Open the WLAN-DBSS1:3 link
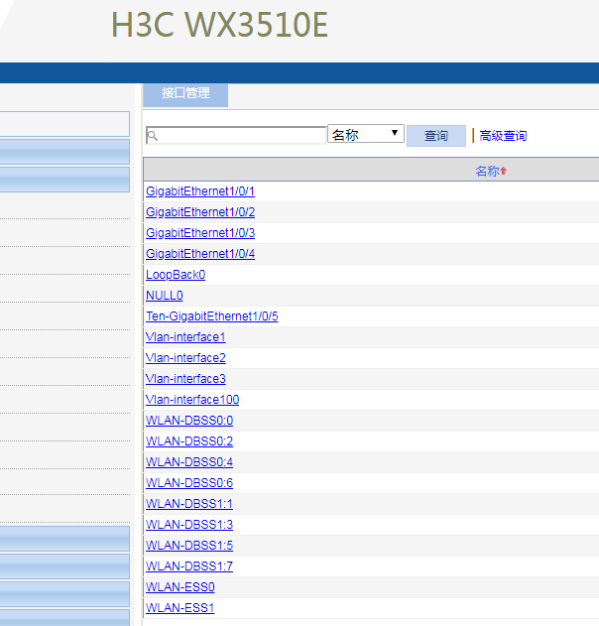599x626 pixels. pos(189,525)
